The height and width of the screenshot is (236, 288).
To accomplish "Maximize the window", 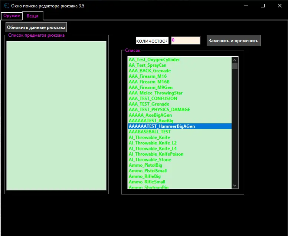I will point(263,6).
